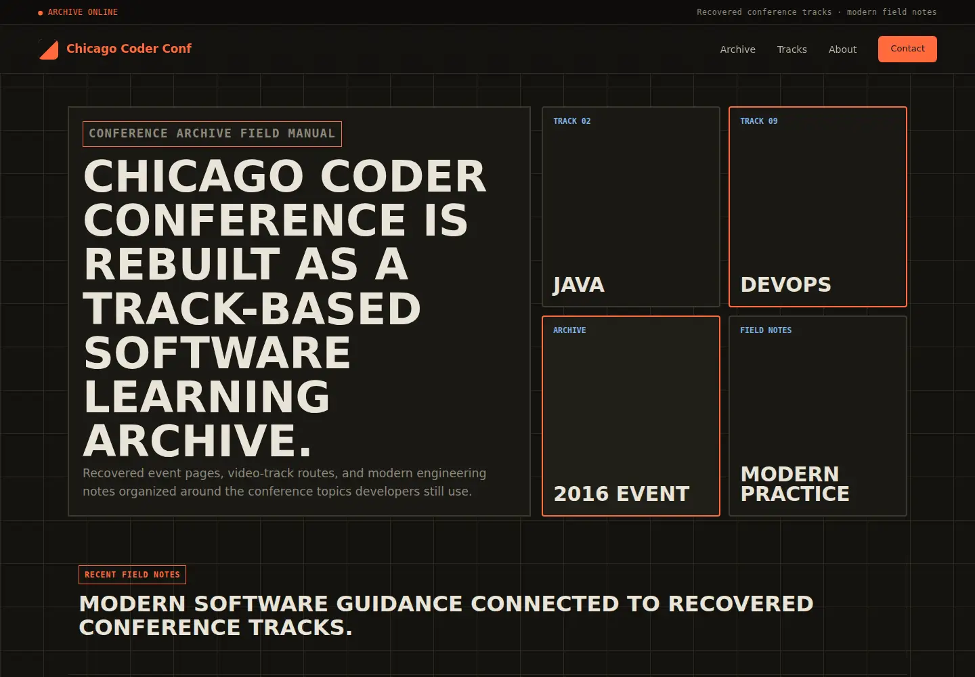
Task: Click the 'Modern Software Guidance' section heading
Action: pyautogui.click(x=446, y=615)
